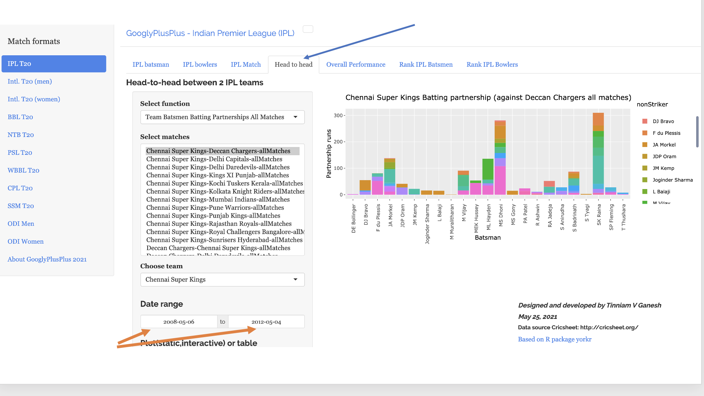Toggle L Balaji legend marker
704x396 pixels.
click(645, 192)
